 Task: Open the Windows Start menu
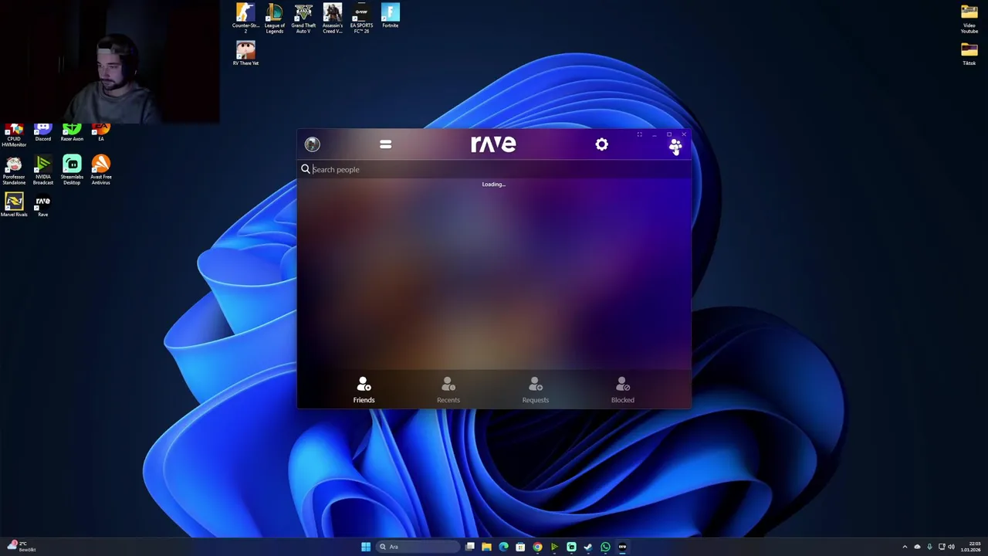(365, 547)
